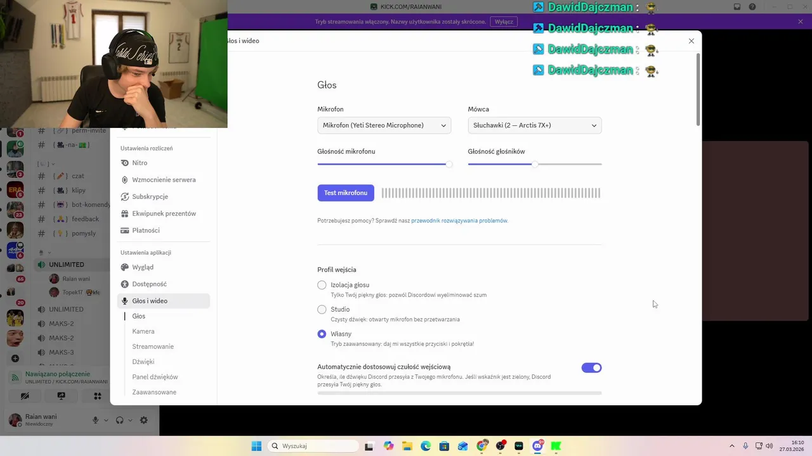The image size is (812, 456).
Task: Mute microphone in Discord user panel
Action: [x=96, y=420]
